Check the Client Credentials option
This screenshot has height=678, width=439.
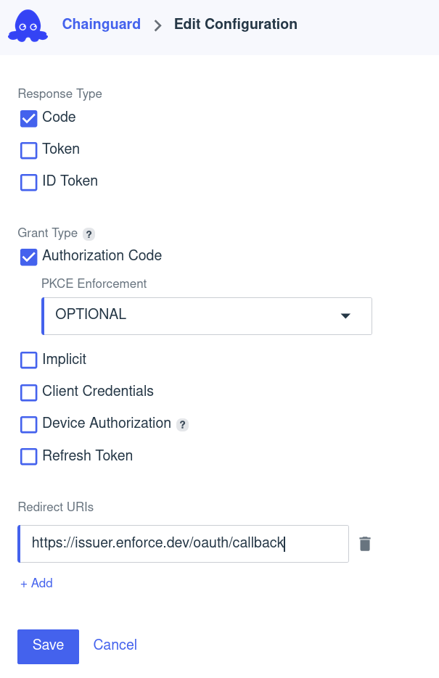(x=28, y=392)
